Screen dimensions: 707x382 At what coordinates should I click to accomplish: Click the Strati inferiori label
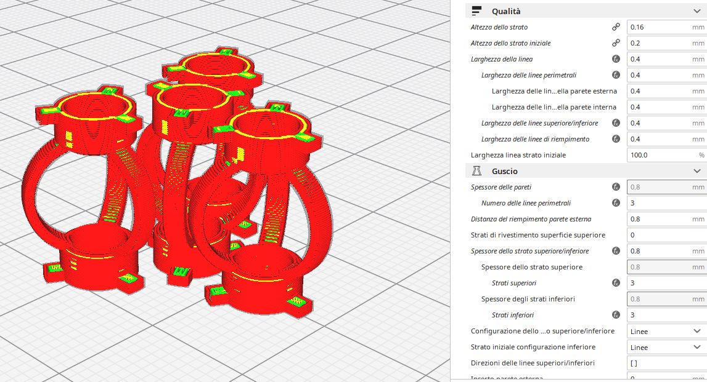click(x=513, y=315)
